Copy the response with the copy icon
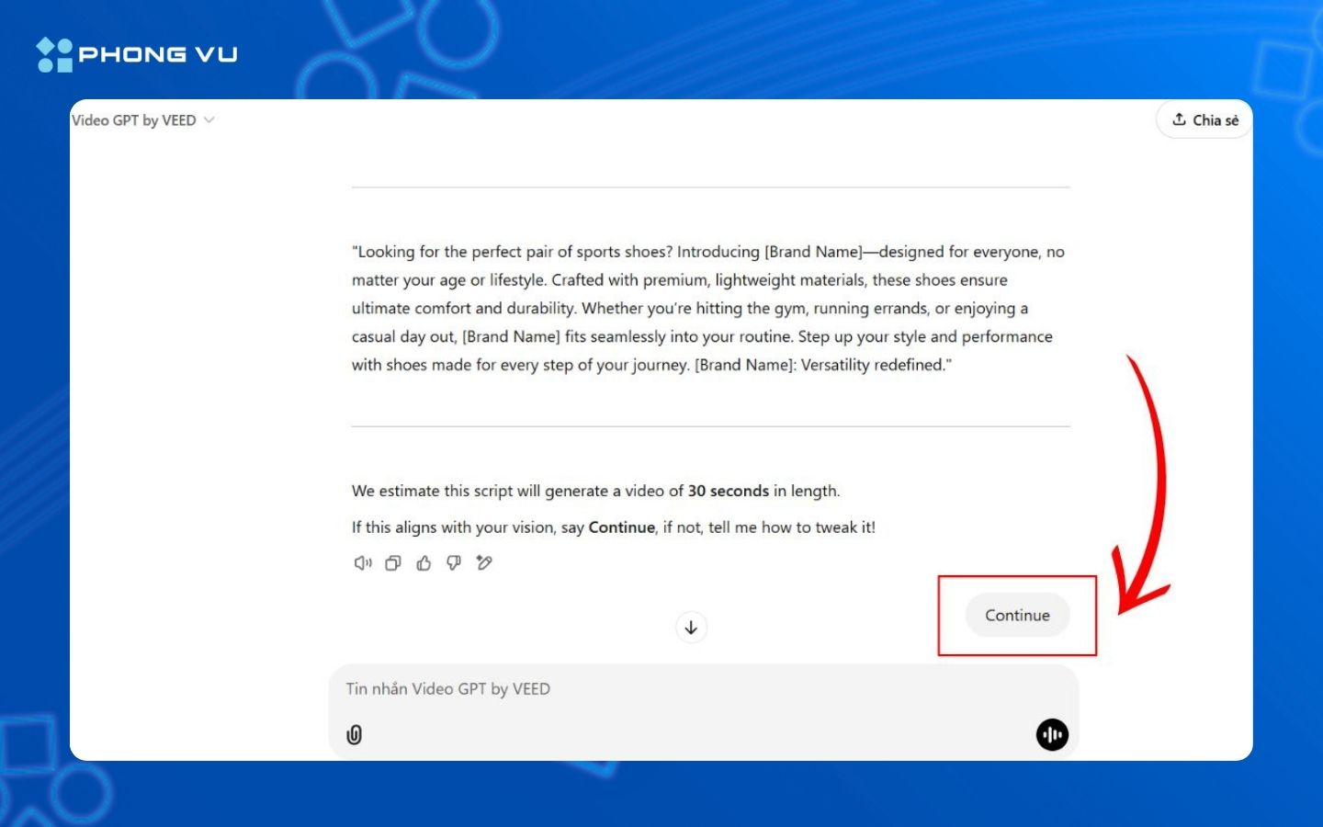Viewport: 1323px width, 827px height. pos(393,563)
